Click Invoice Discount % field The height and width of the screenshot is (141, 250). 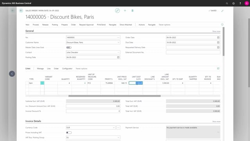93,111
